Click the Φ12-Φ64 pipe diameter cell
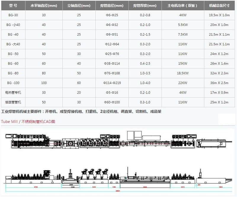 112,44
